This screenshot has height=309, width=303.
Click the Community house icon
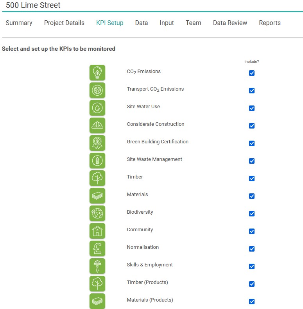pyautogui.click(x=97, y=231)
